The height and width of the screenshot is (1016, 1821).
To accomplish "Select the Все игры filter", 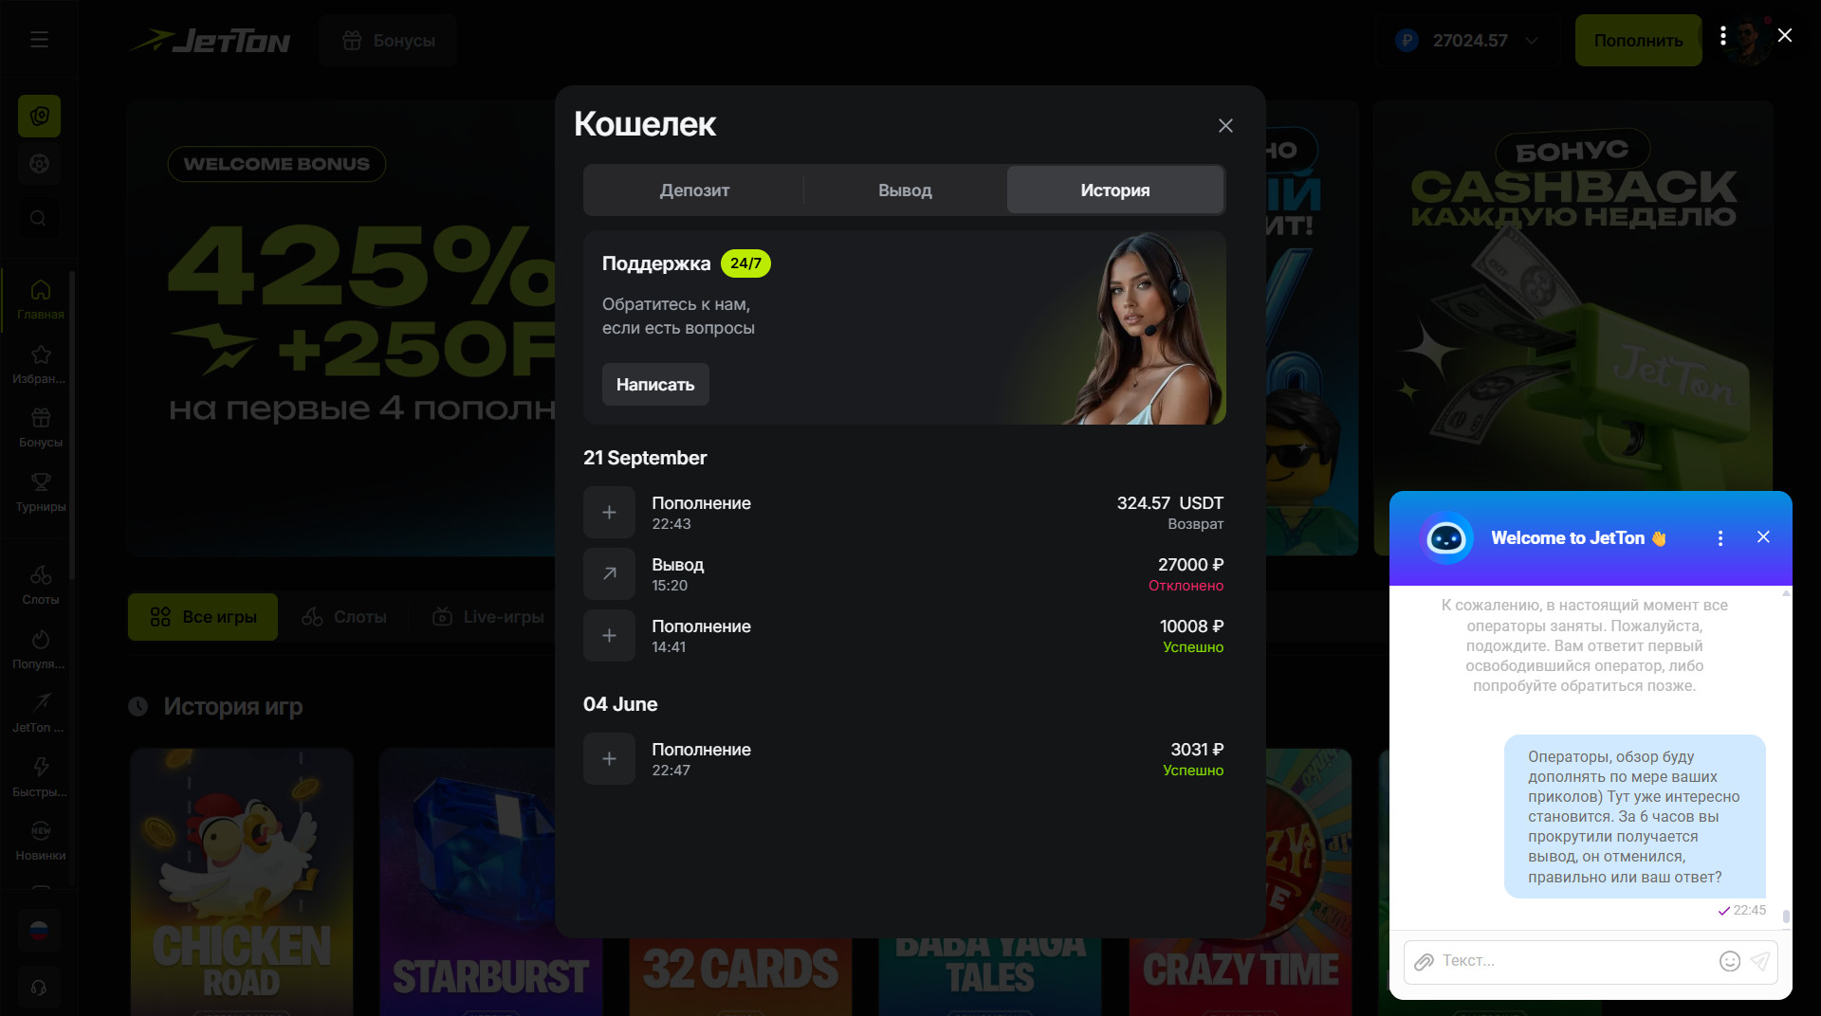I will click(203, 617).
